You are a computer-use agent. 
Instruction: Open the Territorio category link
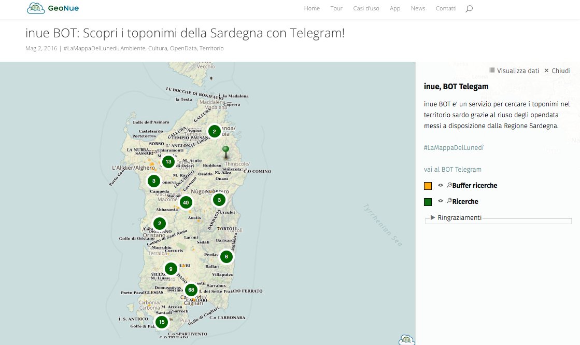[211, 48]
